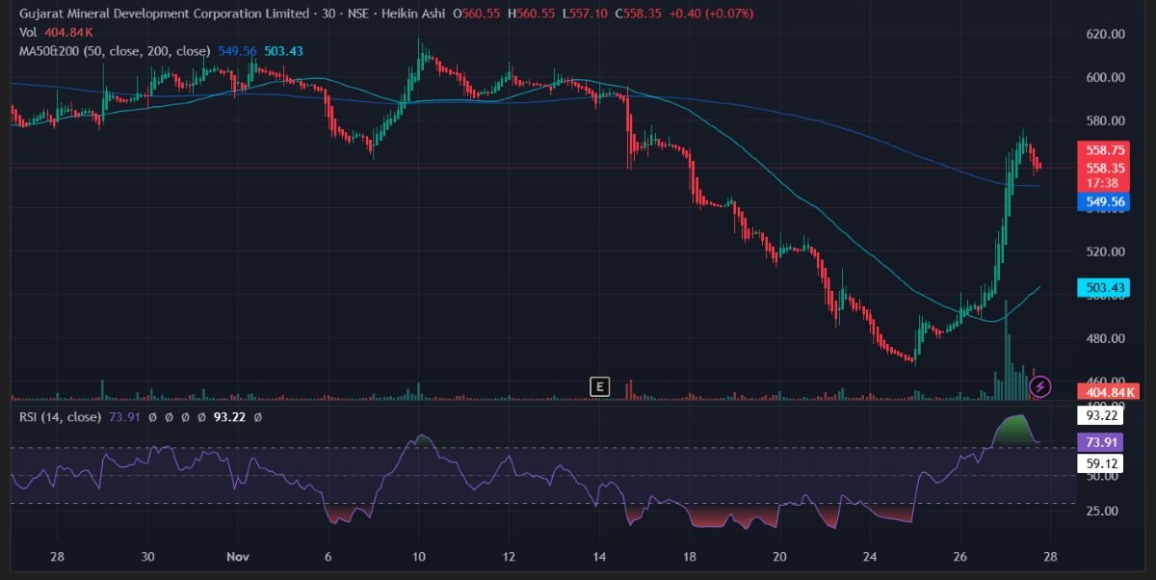Click the Nov label on time axis

pos(237,557)
